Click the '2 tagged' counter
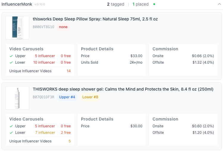 (x=116, y=4)
